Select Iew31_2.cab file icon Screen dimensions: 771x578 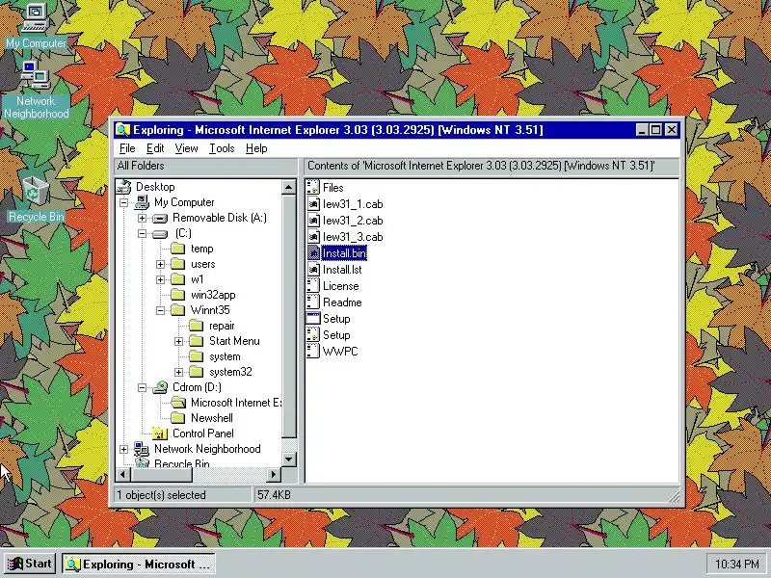click(313, 221)
